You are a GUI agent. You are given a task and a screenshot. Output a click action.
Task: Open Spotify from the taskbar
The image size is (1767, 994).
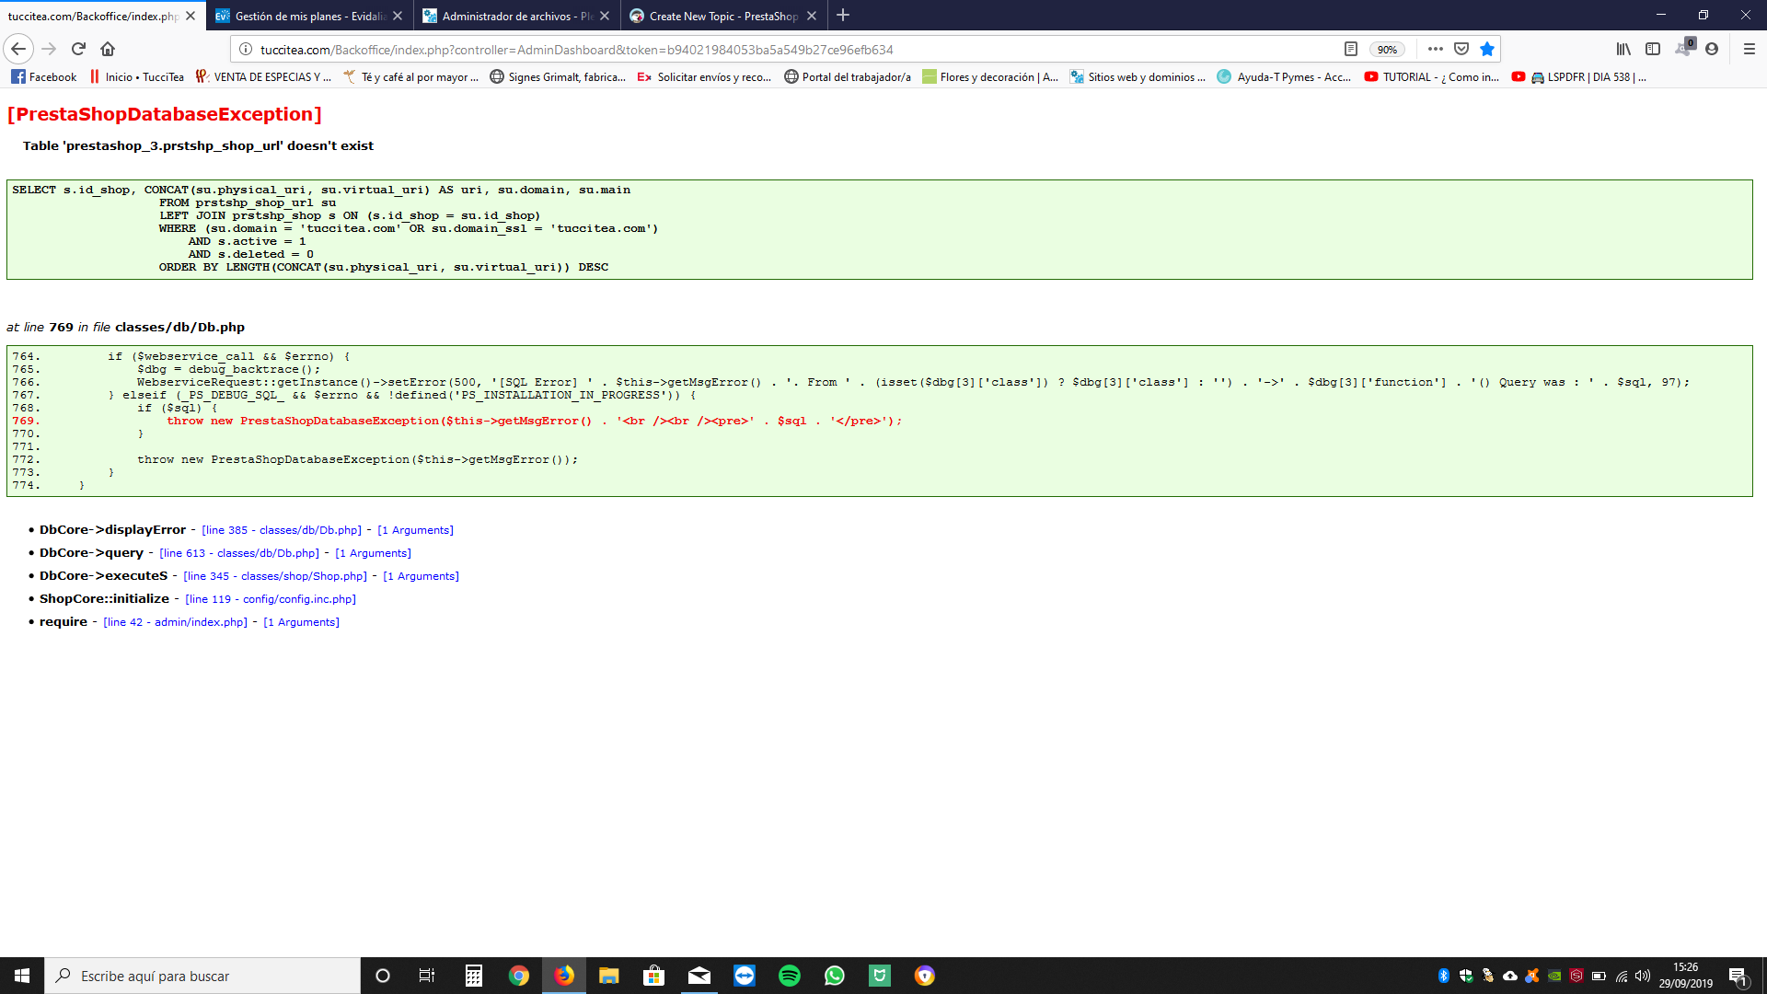pyautogui.click(x=790, y=976)
